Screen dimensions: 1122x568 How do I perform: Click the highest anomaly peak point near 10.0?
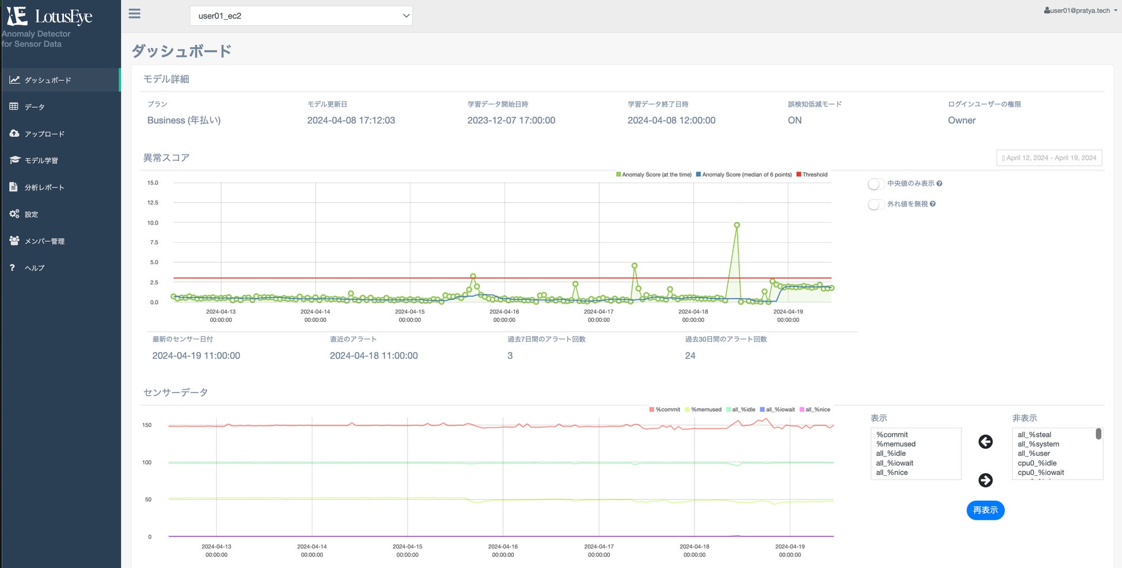coord(736,225)
